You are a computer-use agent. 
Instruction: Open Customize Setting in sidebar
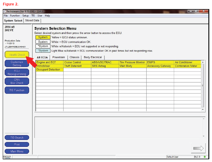(17, 64)
